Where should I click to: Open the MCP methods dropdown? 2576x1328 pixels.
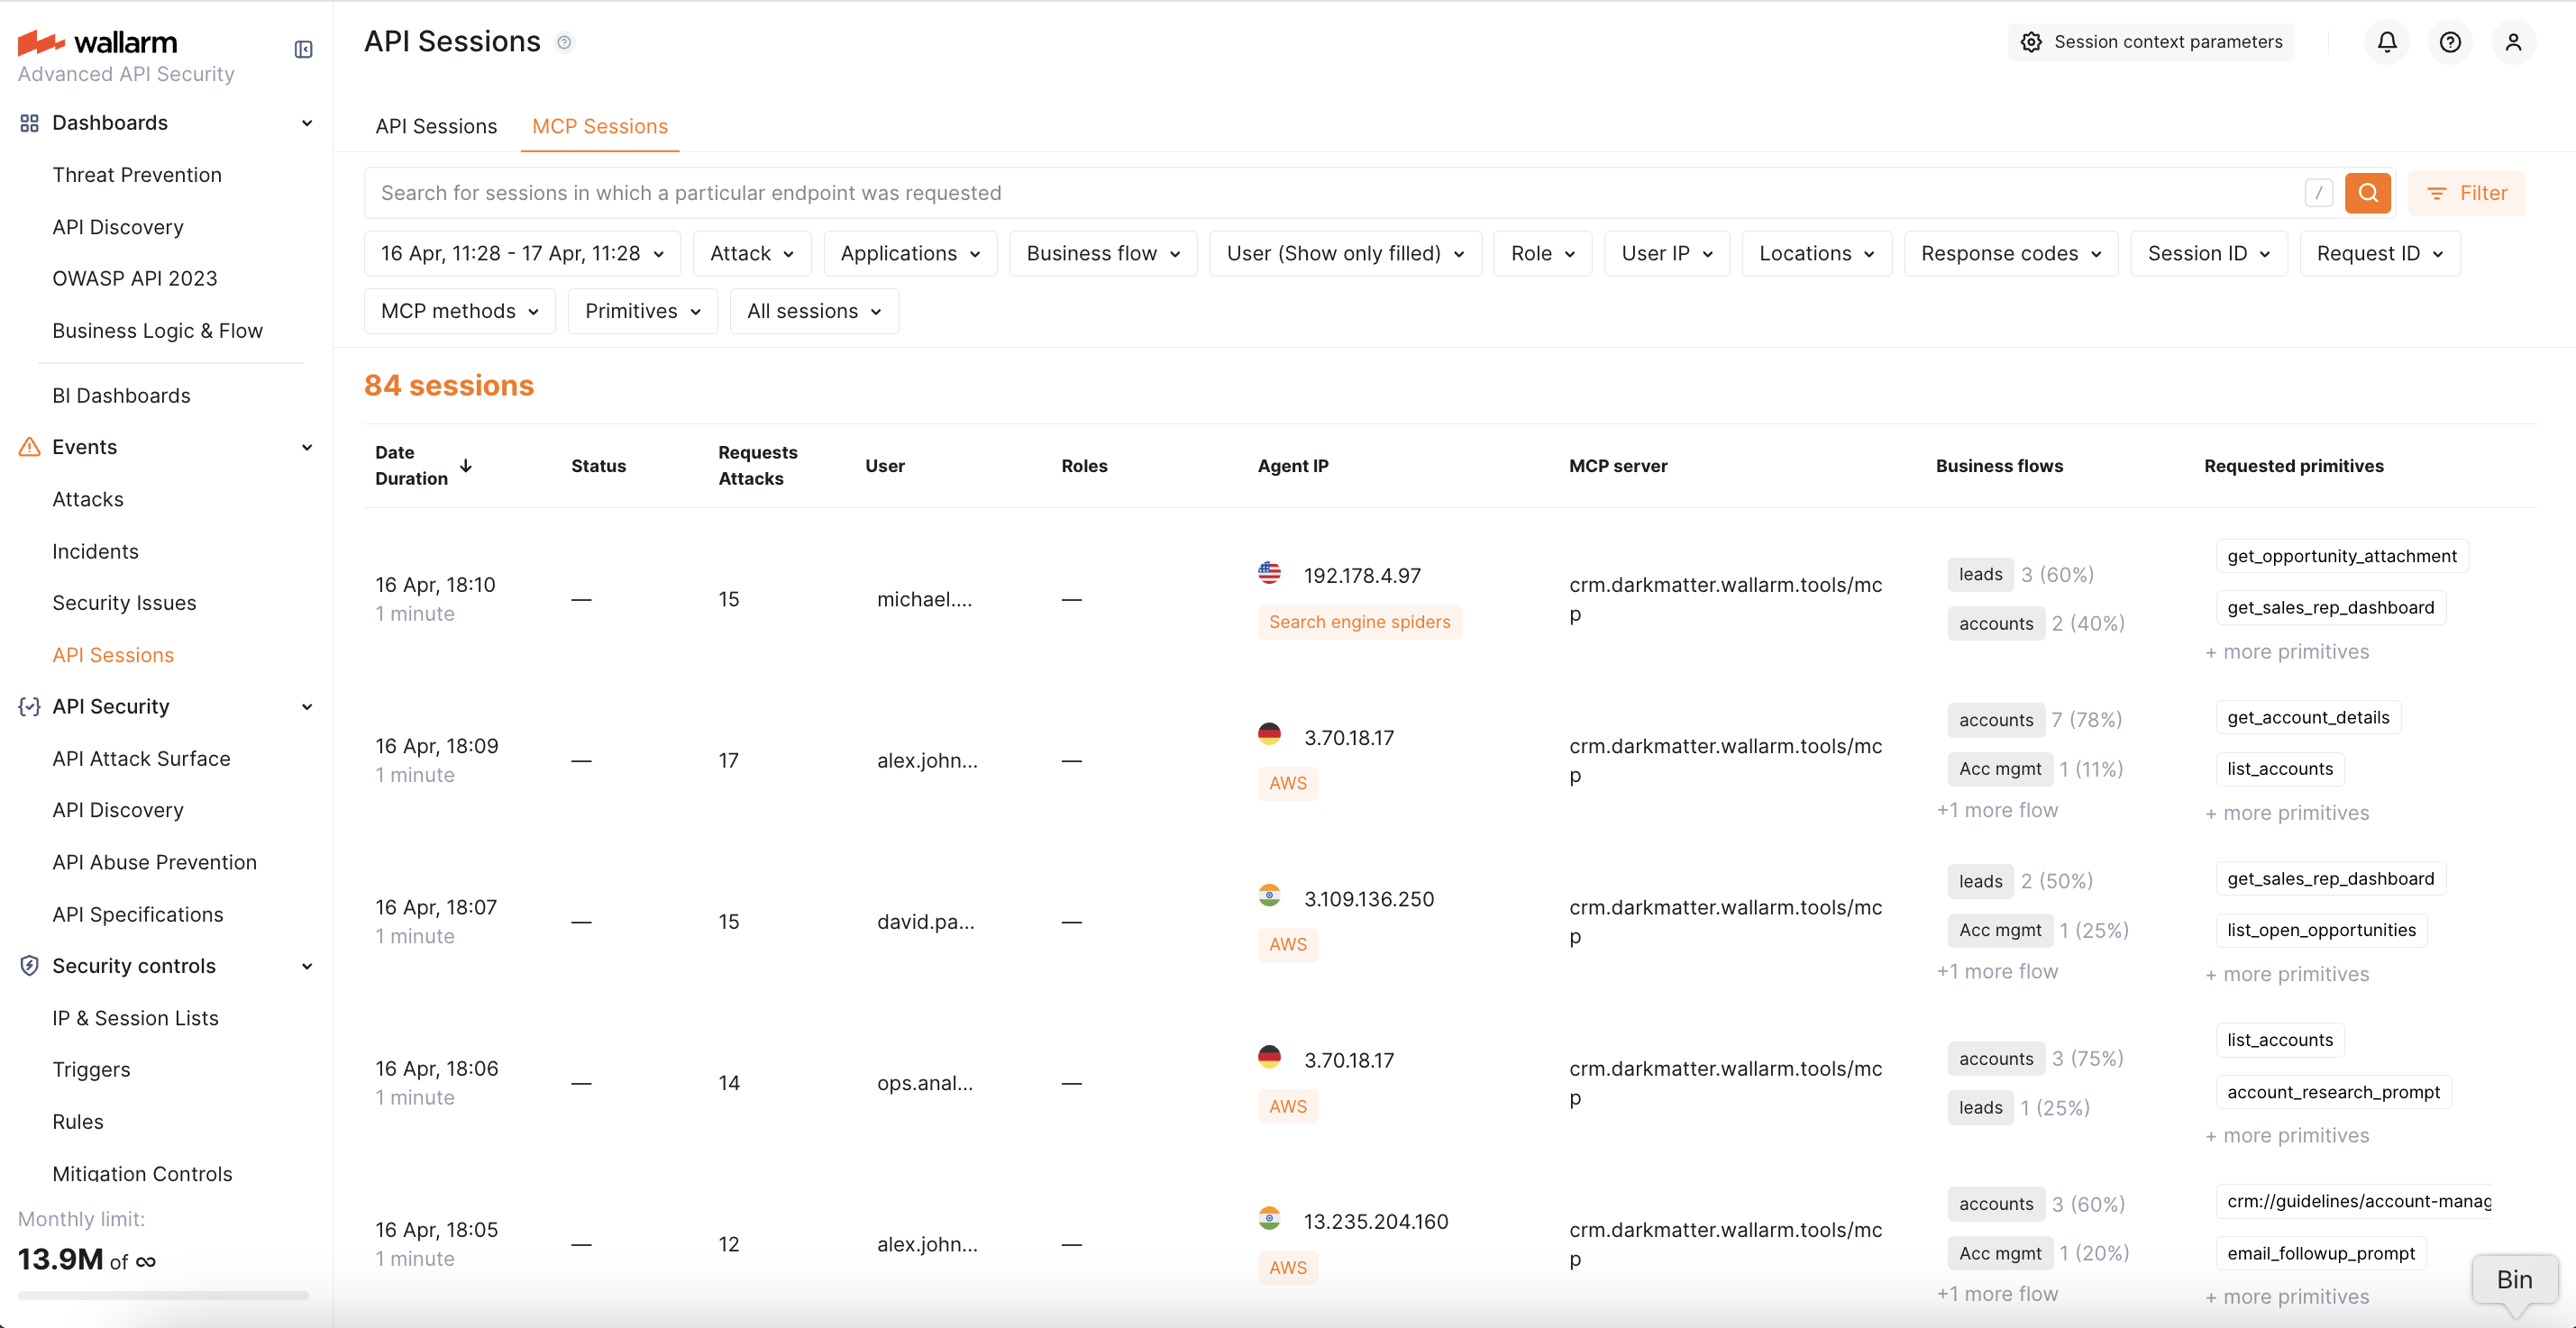(x=459, y=311)
